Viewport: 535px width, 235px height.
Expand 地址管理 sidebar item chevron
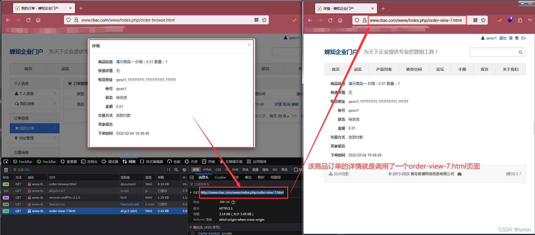pos(55,138)
